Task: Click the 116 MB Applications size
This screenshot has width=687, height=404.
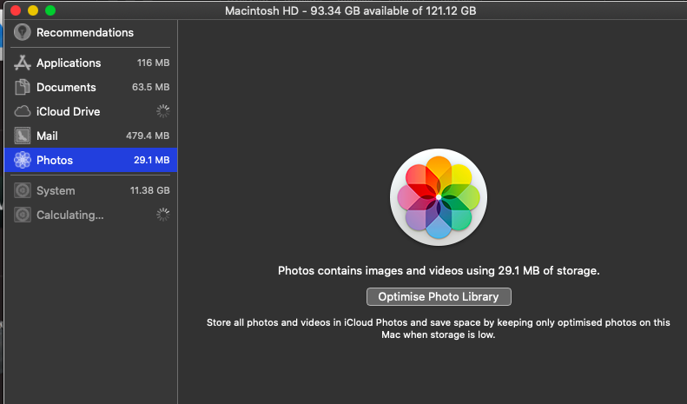Action: pos(154,63)
